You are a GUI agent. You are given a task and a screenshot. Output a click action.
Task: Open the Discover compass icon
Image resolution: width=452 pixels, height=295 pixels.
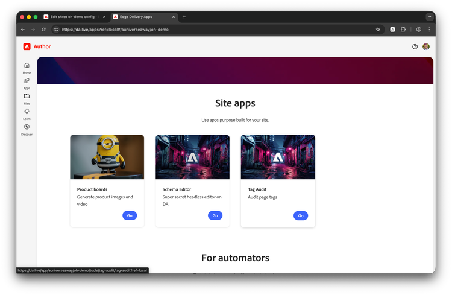pyautogui.click(x=27, y=127)
